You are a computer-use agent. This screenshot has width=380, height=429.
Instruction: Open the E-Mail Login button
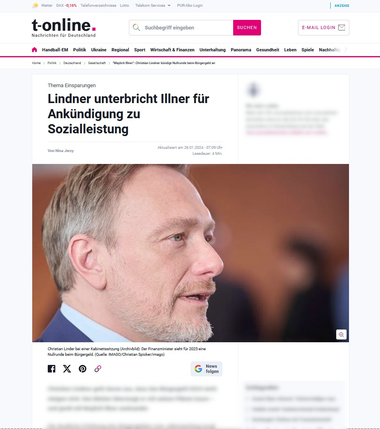(x=323, y=27)
